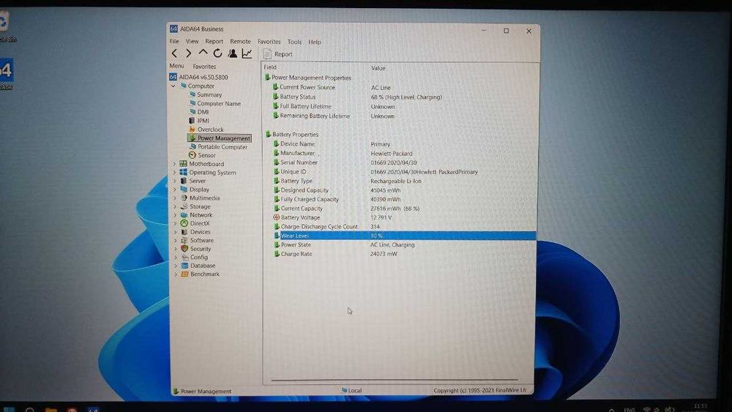This screenshot has width=732, height=412.
Task: Select Sensor in the tree
Action: 202,155
